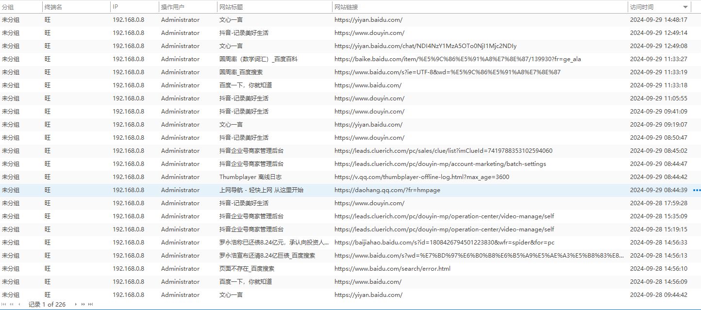Select video-manage/self link visited at 15:19:15
The height and width of the screenshot is (310, 701).
(444, 229)
